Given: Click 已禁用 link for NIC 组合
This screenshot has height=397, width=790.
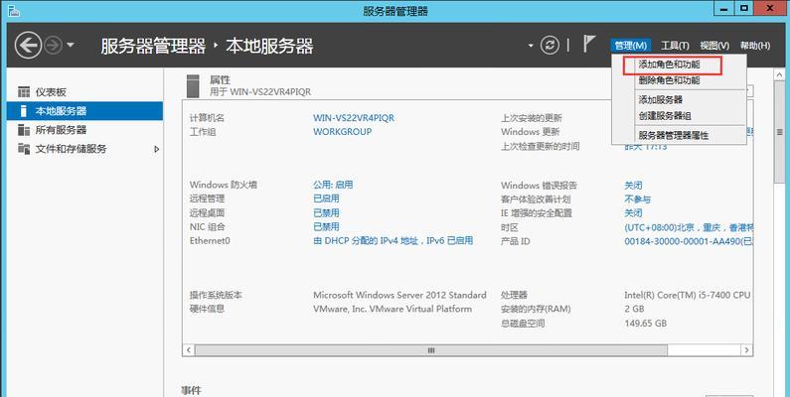Looking at the screenshot, I should point(326,226).
